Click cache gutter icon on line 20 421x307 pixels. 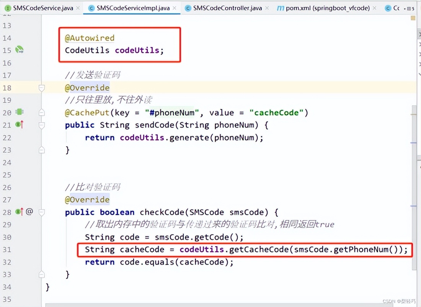click(x=20, y=112)
